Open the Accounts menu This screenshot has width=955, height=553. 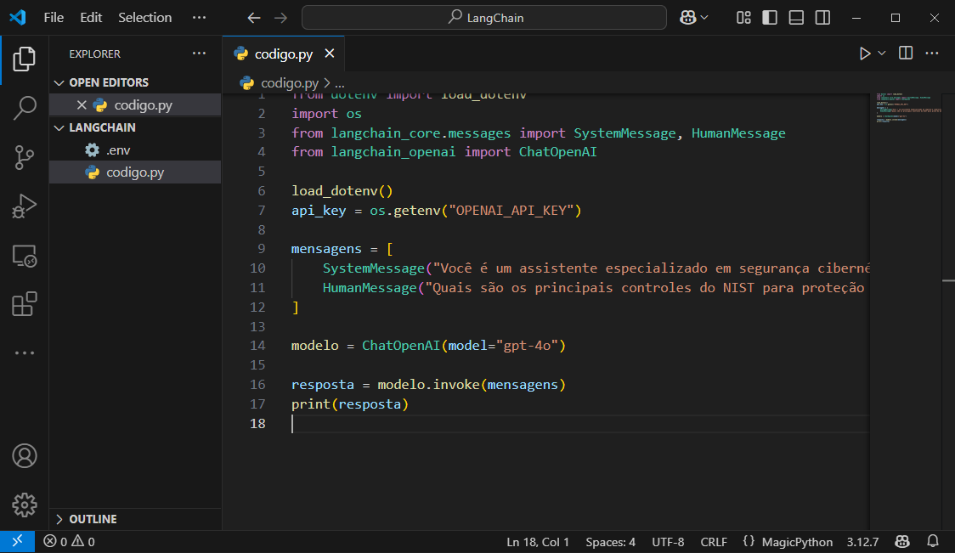pyautogui.click(x=25, y=456)
